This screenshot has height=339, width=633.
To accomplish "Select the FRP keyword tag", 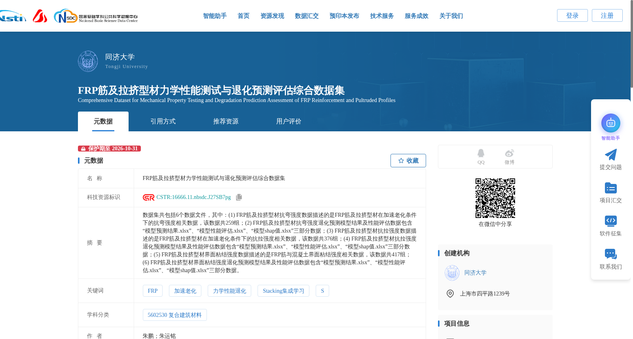I will tap(153, 291).
